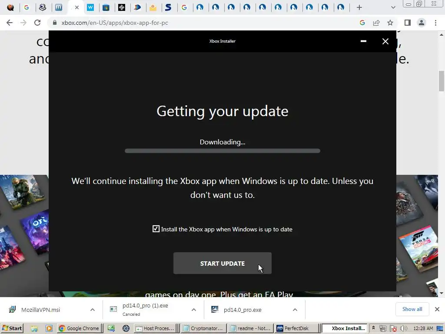Image resolution: width=445 pixels, height=334 pixels.
Task: Switch to the envelope icon tab
Action: coord(153,8)
